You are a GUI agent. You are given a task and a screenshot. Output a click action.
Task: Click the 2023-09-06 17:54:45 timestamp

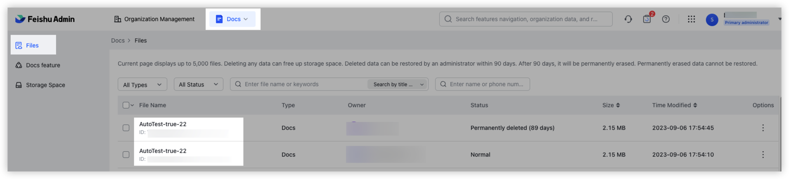coord(683,128)
